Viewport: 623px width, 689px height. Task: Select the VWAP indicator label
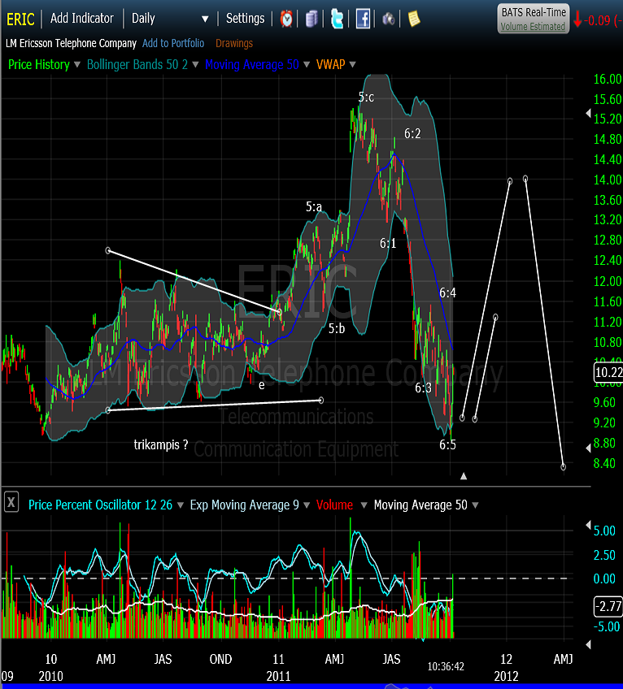330,65
